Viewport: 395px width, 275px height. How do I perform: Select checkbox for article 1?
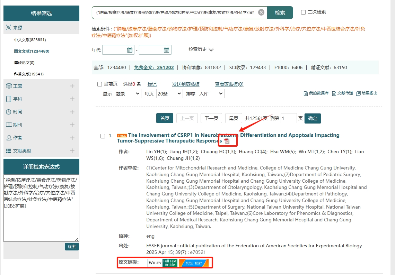click(103, 136)
